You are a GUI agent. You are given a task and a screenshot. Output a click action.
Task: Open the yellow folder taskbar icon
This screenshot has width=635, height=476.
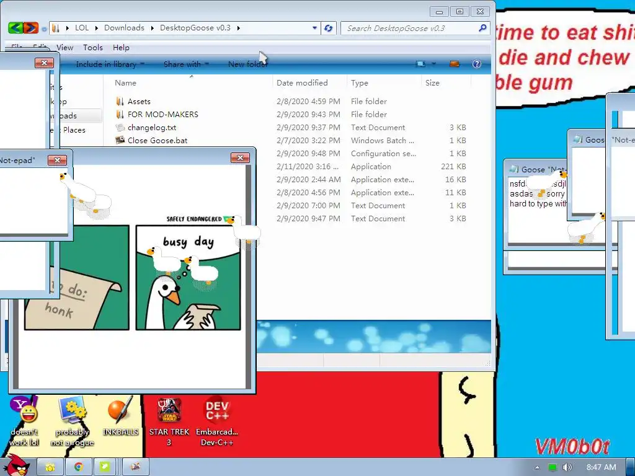pyautogui.click(x=50, y=467)
